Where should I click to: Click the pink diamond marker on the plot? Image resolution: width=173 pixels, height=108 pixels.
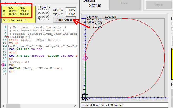[85, 58]
